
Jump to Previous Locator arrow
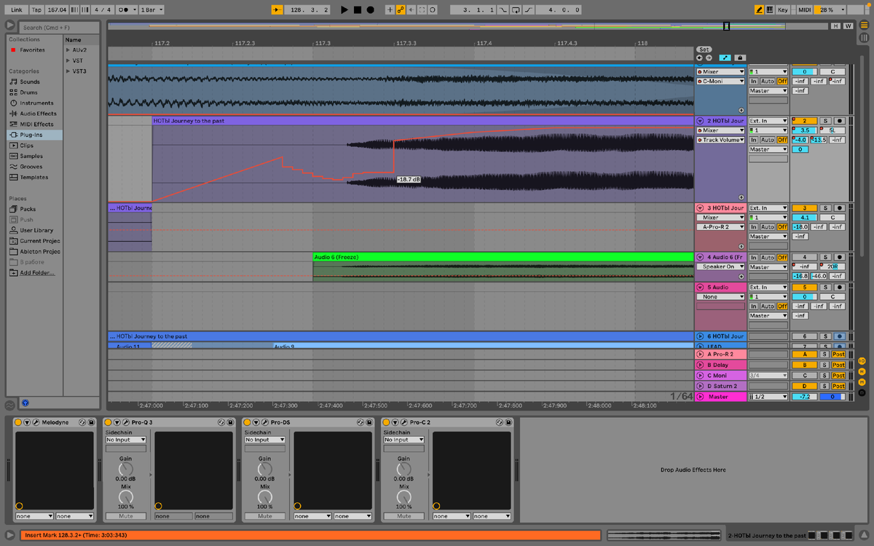[x=699, y=58]
